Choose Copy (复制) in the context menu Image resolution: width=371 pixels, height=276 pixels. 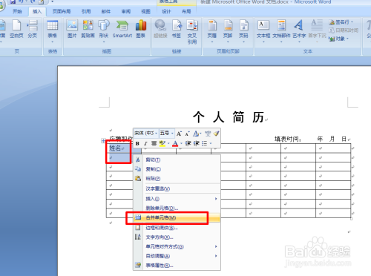(177, 169)
